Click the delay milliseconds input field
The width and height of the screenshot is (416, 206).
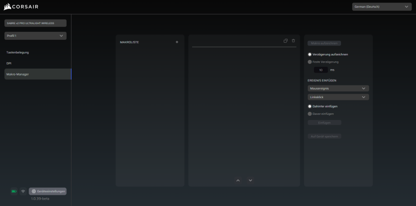click(320, 70)
